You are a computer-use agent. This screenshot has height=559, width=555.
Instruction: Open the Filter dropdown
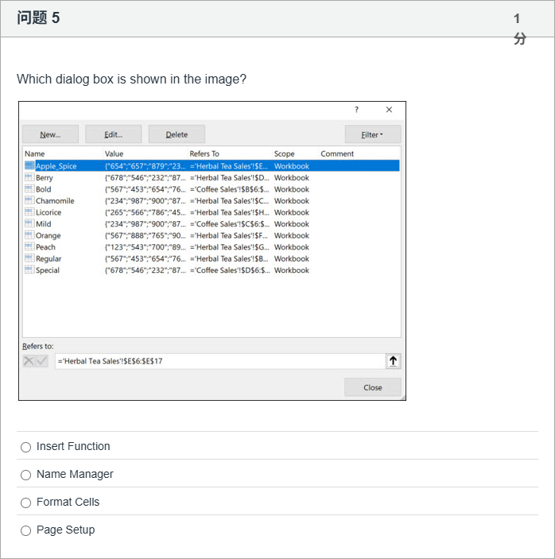click(372, 134)
